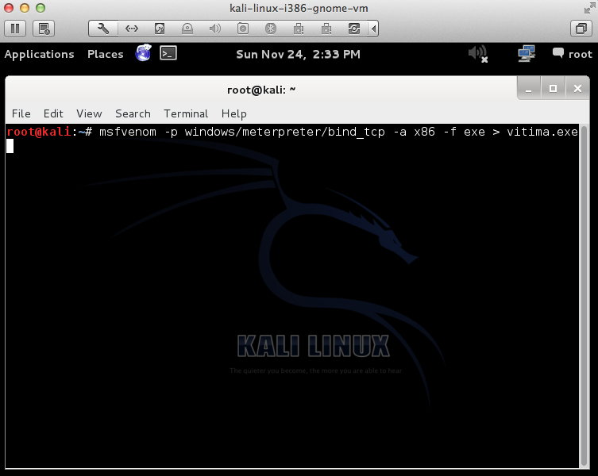Open the clock and calendar panel

click(298, 54)
